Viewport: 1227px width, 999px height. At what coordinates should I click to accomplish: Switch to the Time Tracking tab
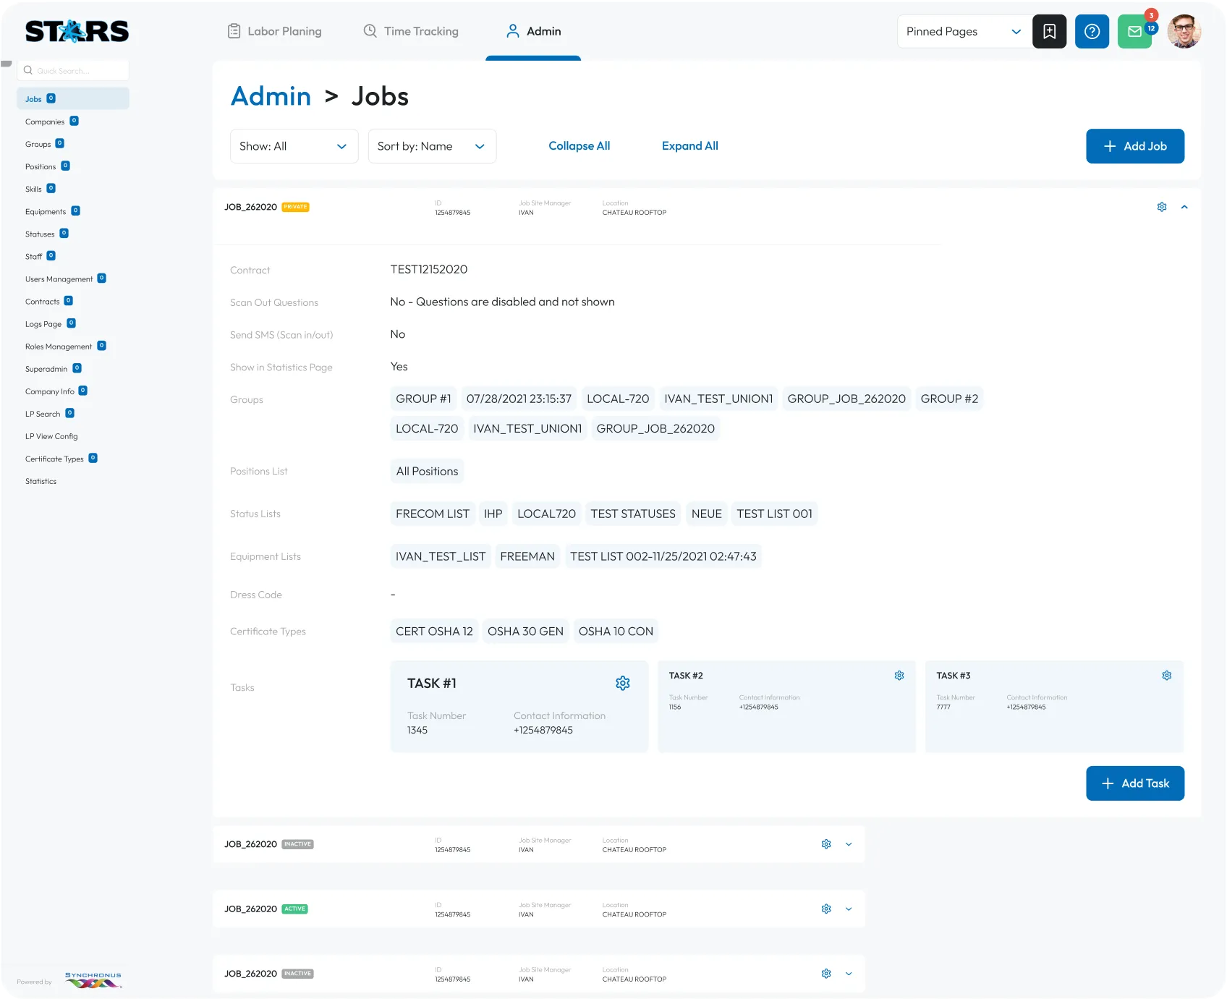click(x=411, y=31)
